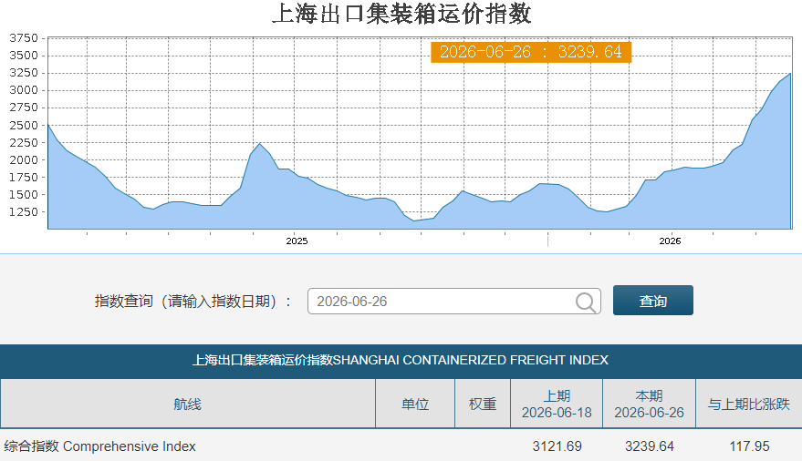This screenshot has height=461, width=802.
Task: Click the previous value 3121.69 cell
Action: [x=557, y=446]
